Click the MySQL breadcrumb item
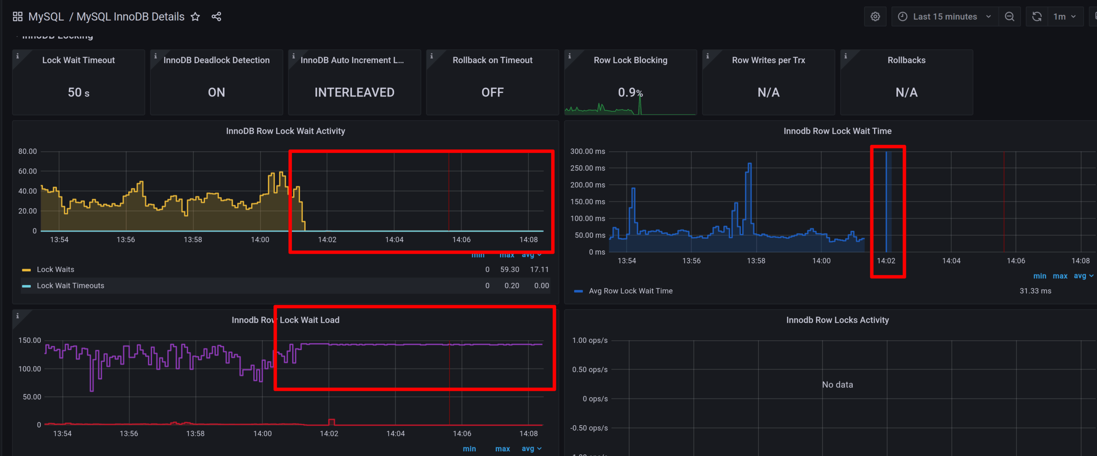Image resolution: width=1097 pixels, height=456 pixels. pyautogui.click(x=45, y=16)
